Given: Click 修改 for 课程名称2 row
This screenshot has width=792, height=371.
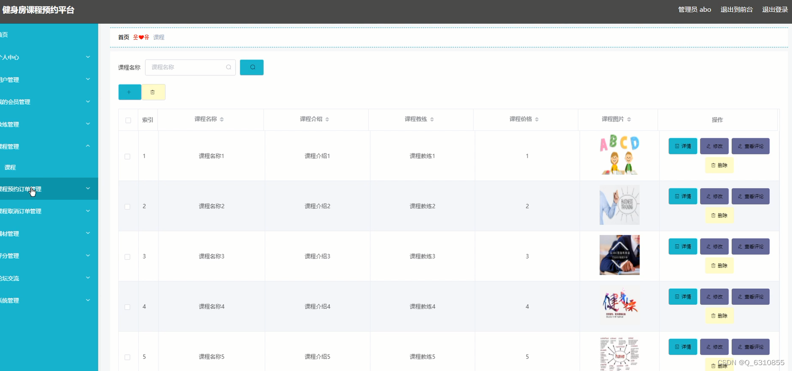Looking at the screenshot, I should point(714,196).
